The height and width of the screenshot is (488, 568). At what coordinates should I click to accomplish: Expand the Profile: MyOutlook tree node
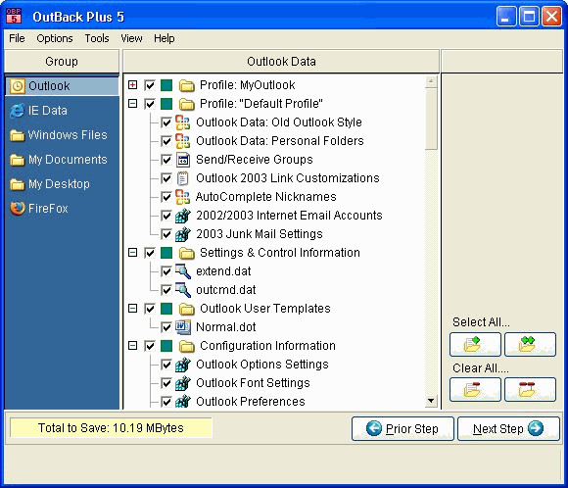point(133,85)
